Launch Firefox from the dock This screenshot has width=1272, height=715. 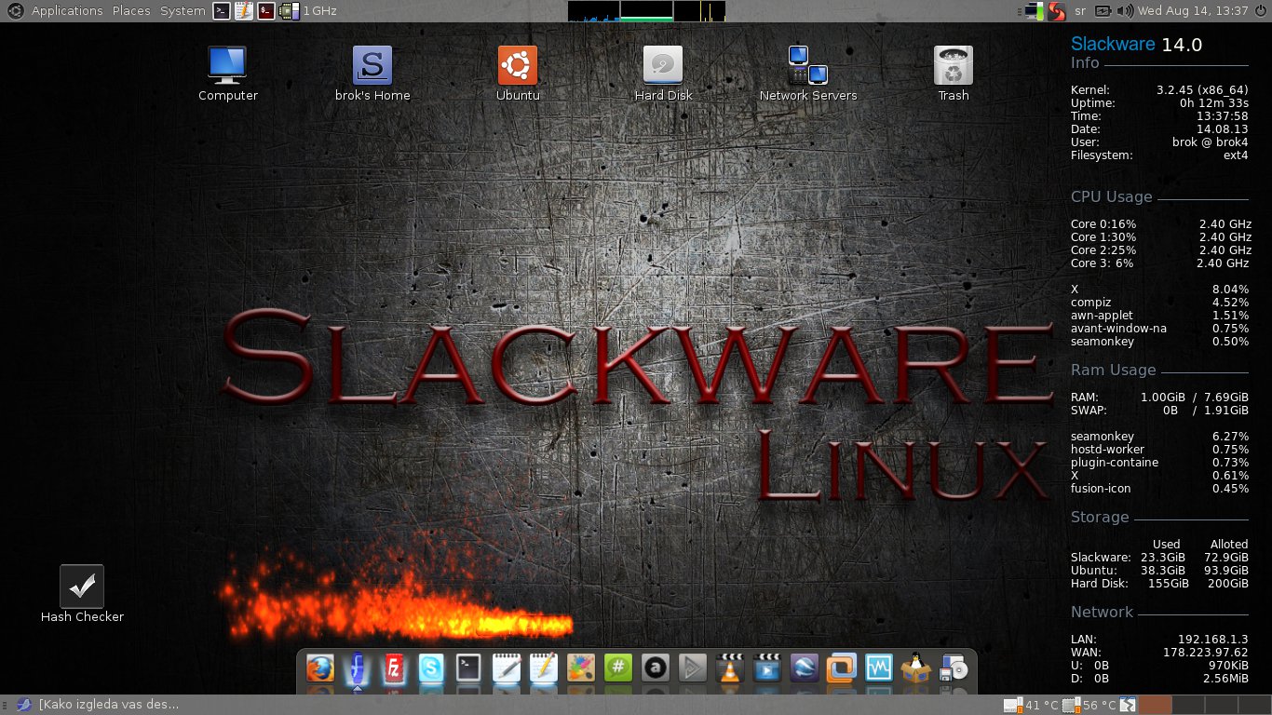319,668
